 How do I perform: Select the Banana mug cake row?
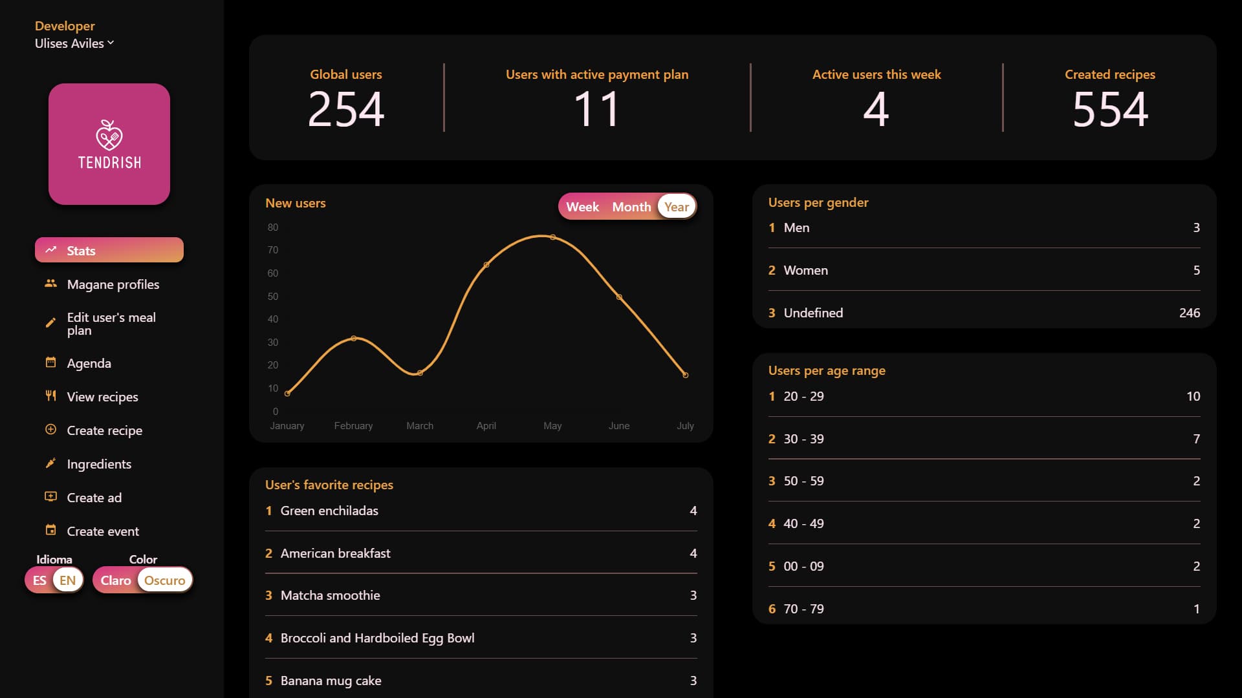pos(481,681)
